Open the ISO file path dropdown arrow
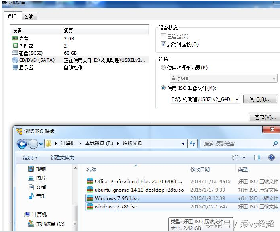 tap(237, 99)
